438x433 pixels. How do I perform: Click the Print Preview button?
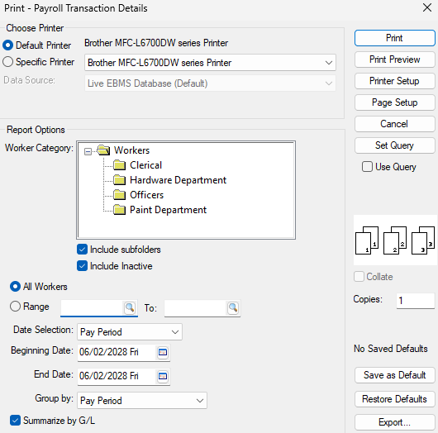point(395,59)
